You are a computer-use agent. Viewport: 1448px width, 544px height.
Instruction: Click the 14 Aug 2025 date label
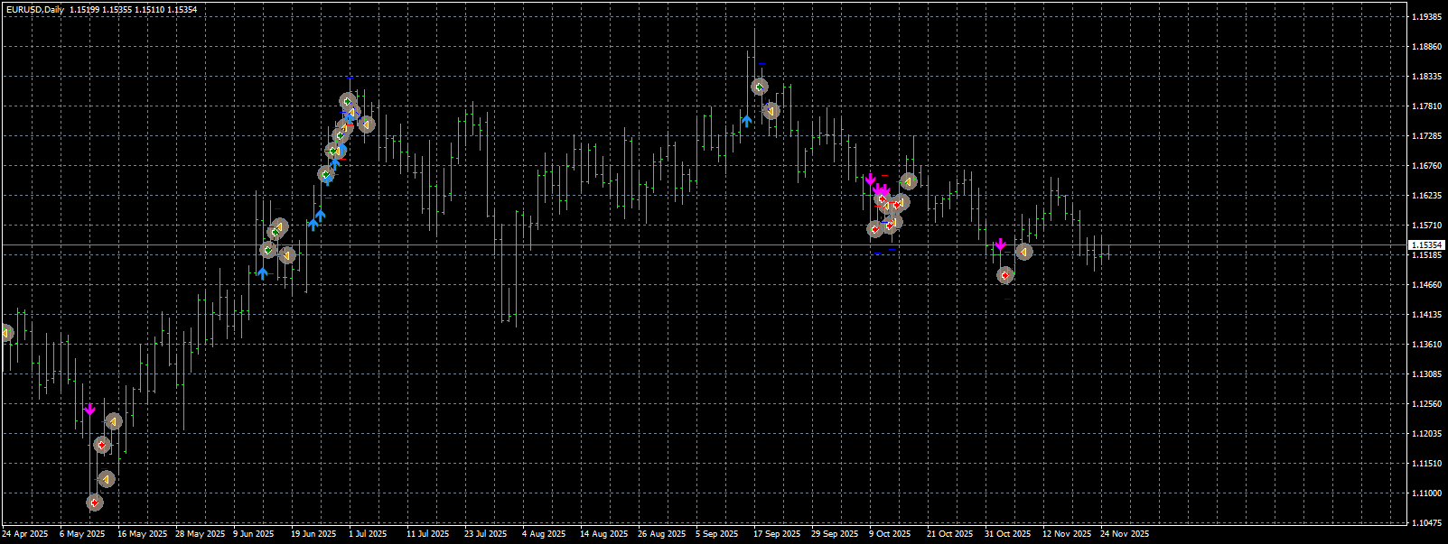tap(604, 534)
